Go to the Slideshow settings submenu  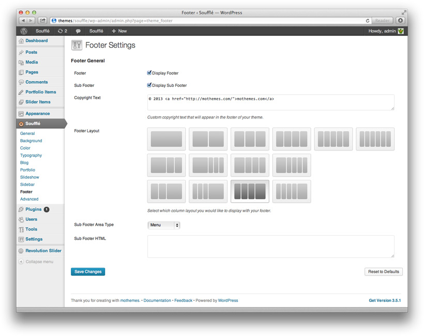tap(29, 177)
